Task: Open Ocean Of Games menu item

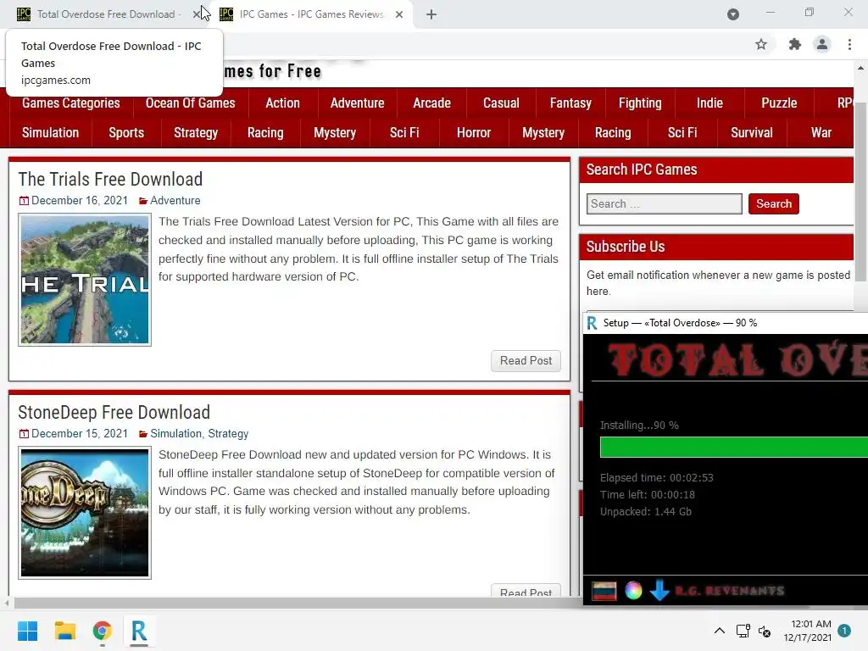Action: coord(191,103)
